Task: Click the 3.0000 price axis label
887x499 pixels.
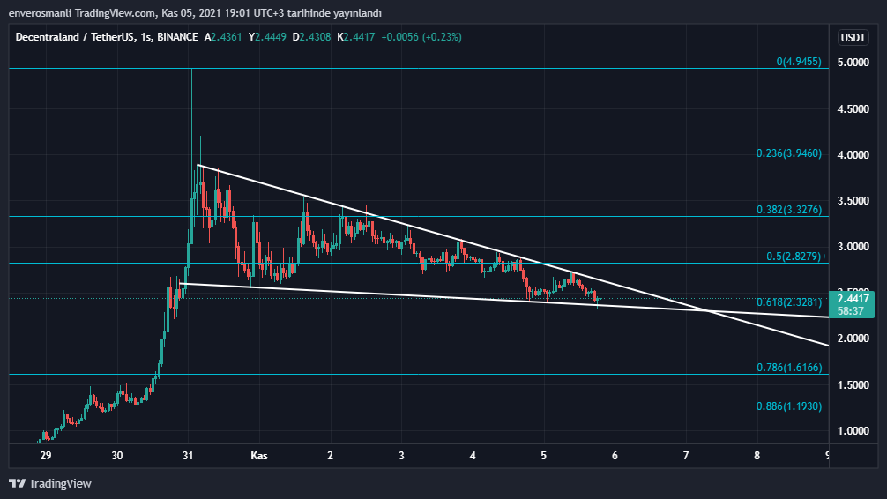Action: click(853, 247)
